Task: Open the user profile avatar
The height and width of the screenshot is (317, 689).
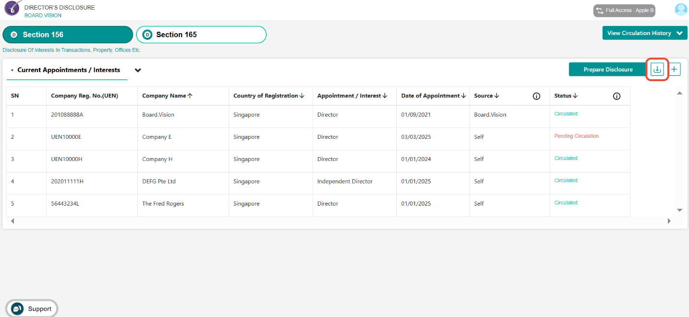Action: (x=681, y=10)
